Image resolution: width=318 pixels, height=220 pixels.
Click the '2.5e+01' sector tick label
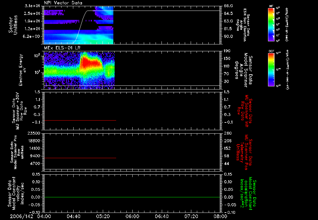(x=32, y=13)
